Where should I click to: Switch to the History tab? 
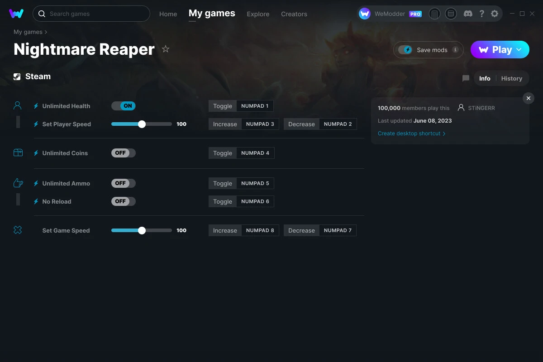click(x=512, y=78)
